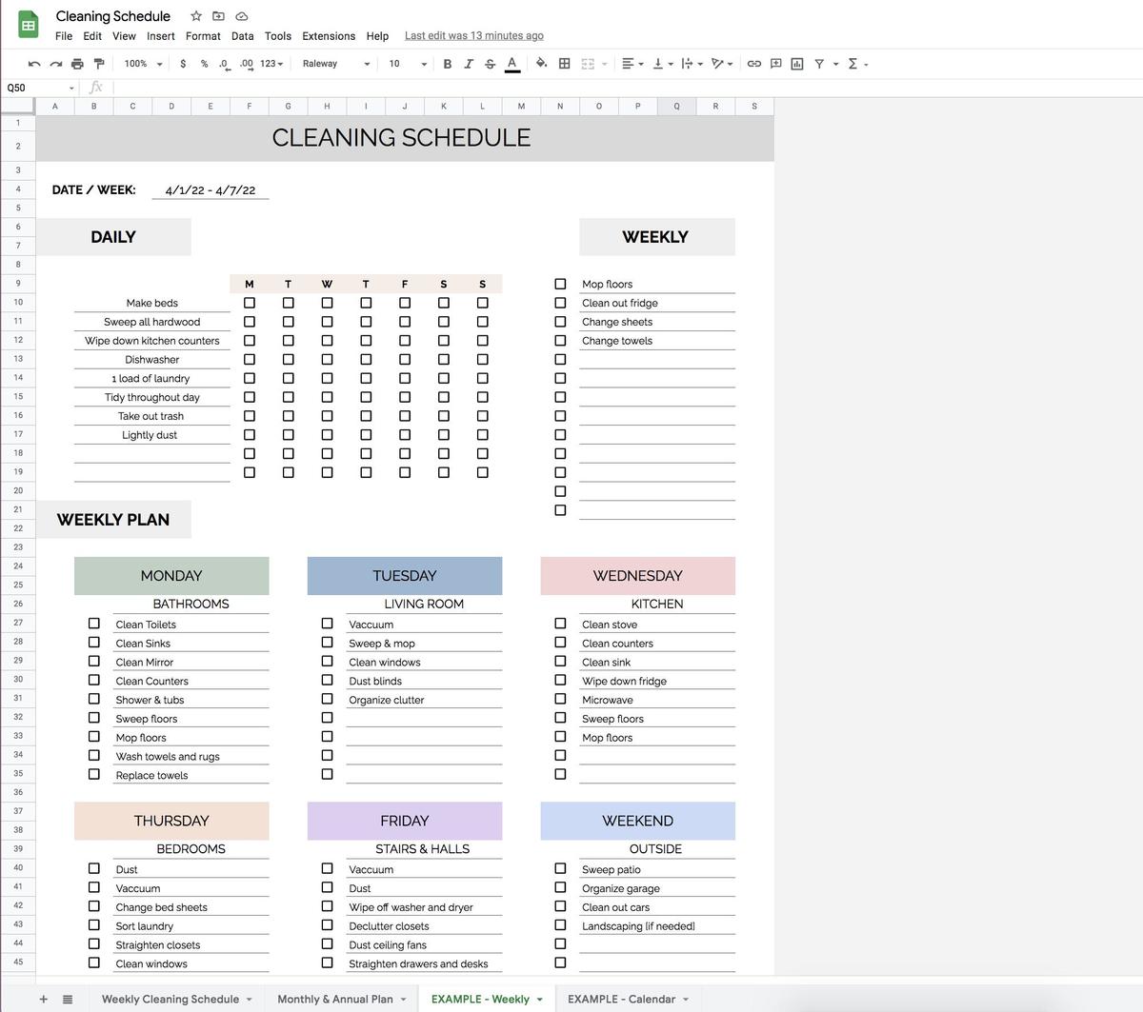Tick weekly Change sheets checkbox

(x=560, y=322)
